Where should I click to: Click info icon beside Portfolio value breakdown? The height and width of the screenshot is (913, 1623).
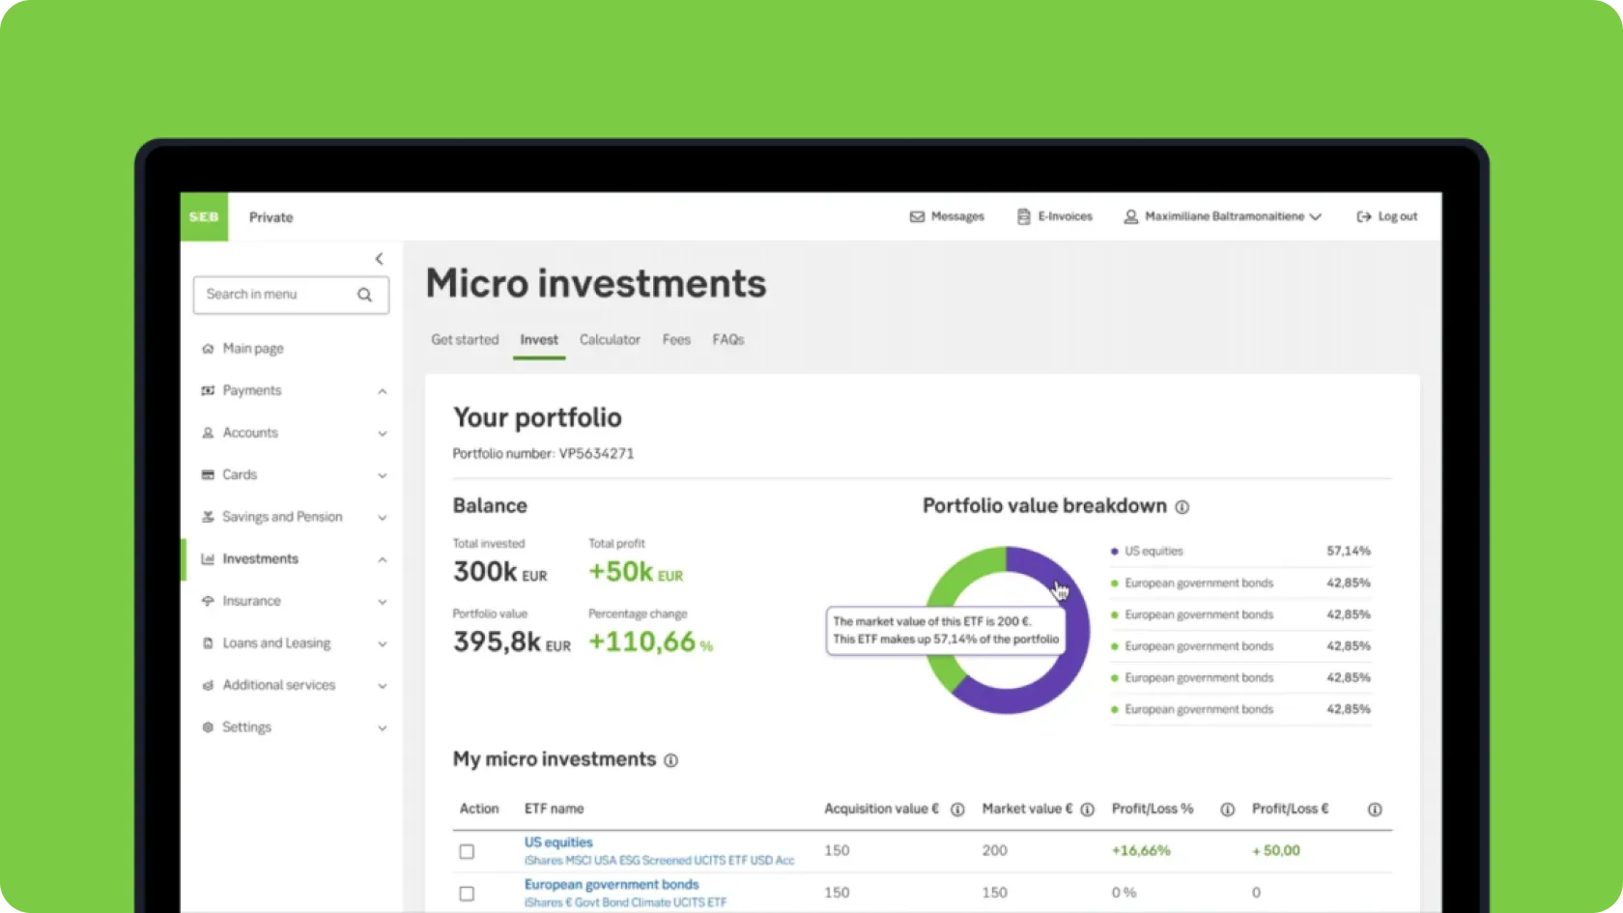coord(1182,507)
